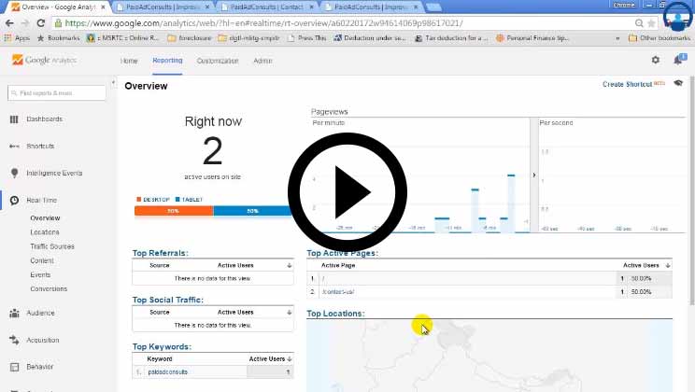Image resolution: width=695 pixels, height=392 pixels.
Task: Open the Dashboards sidebar icon
Action: point(14,119)
